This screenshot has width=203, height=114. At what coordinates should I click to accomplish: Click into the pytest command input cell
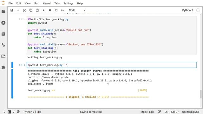coord(112,65)
